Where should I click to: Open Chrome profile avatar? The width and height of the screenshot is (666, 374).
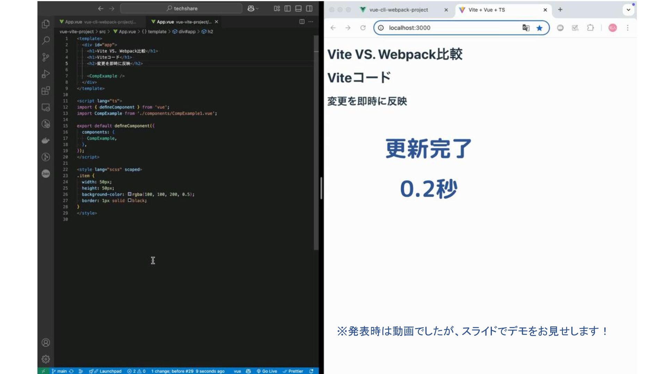[x=613, y=28]
